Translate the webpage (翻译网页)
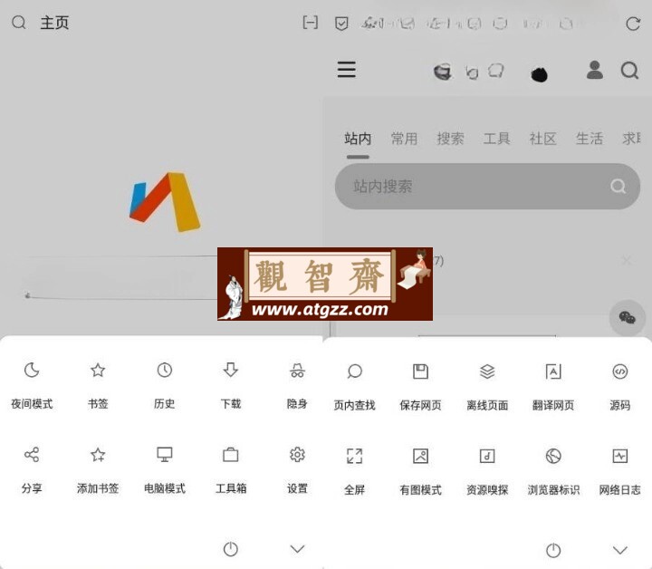This screenshot has width=652, height=569. click(553, 386)
